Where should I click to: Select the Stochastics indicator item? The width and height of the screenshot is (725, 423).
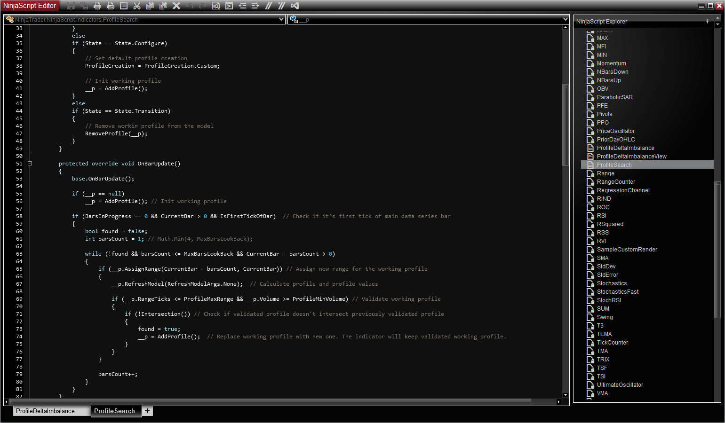pos(612,283)
